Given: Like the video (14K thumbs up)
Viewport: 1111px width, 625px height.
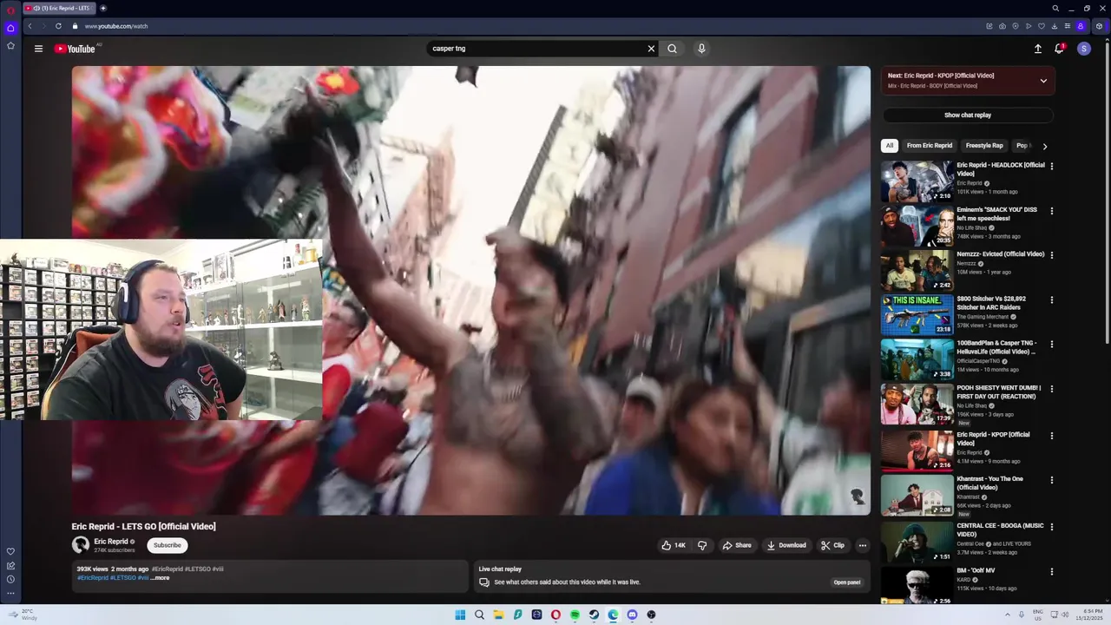Looking at the screenshot, I should coord(674,545).
